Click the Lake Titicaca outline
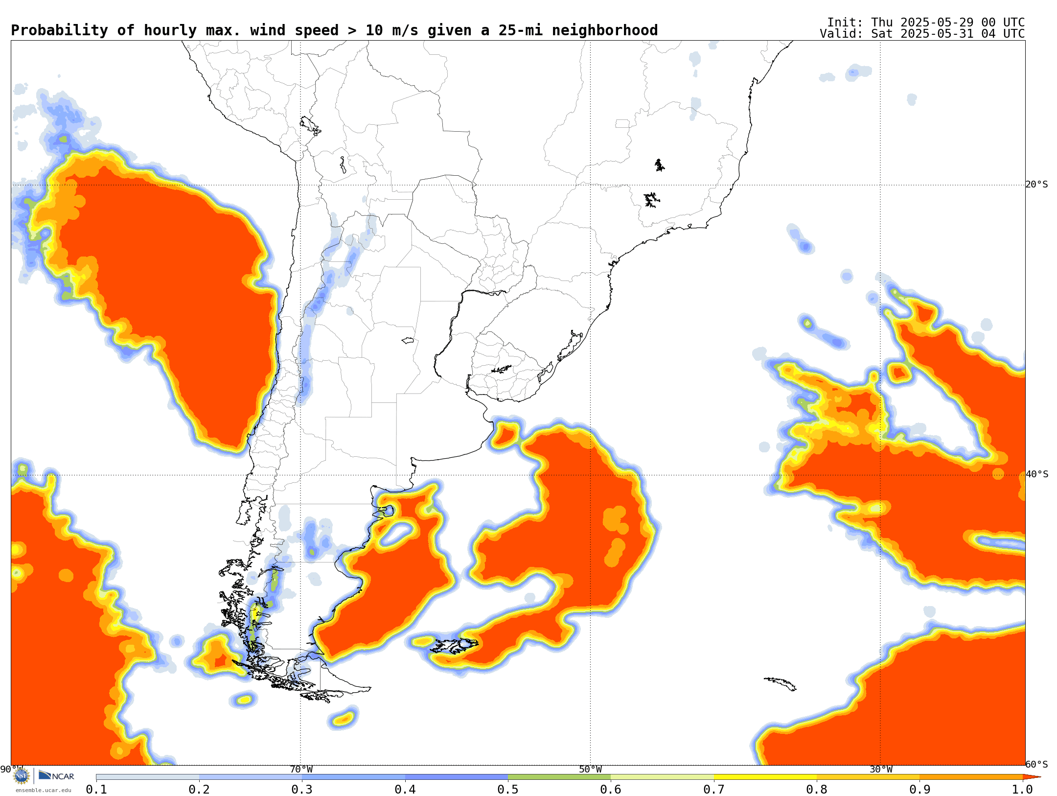Screen dimensions: 1057x796 tap(310, 126)
